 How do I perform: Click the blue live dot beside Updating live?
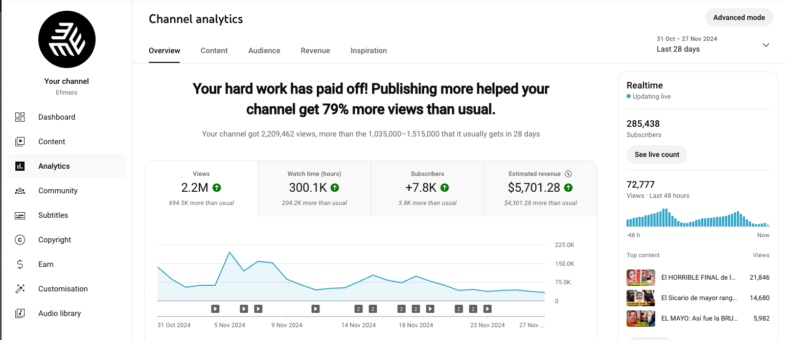[x=629, y=96]
